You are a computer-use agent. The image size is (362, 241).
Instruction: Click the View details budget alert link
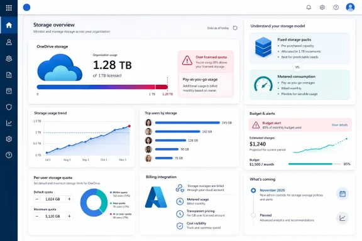(x=339, y=125)
